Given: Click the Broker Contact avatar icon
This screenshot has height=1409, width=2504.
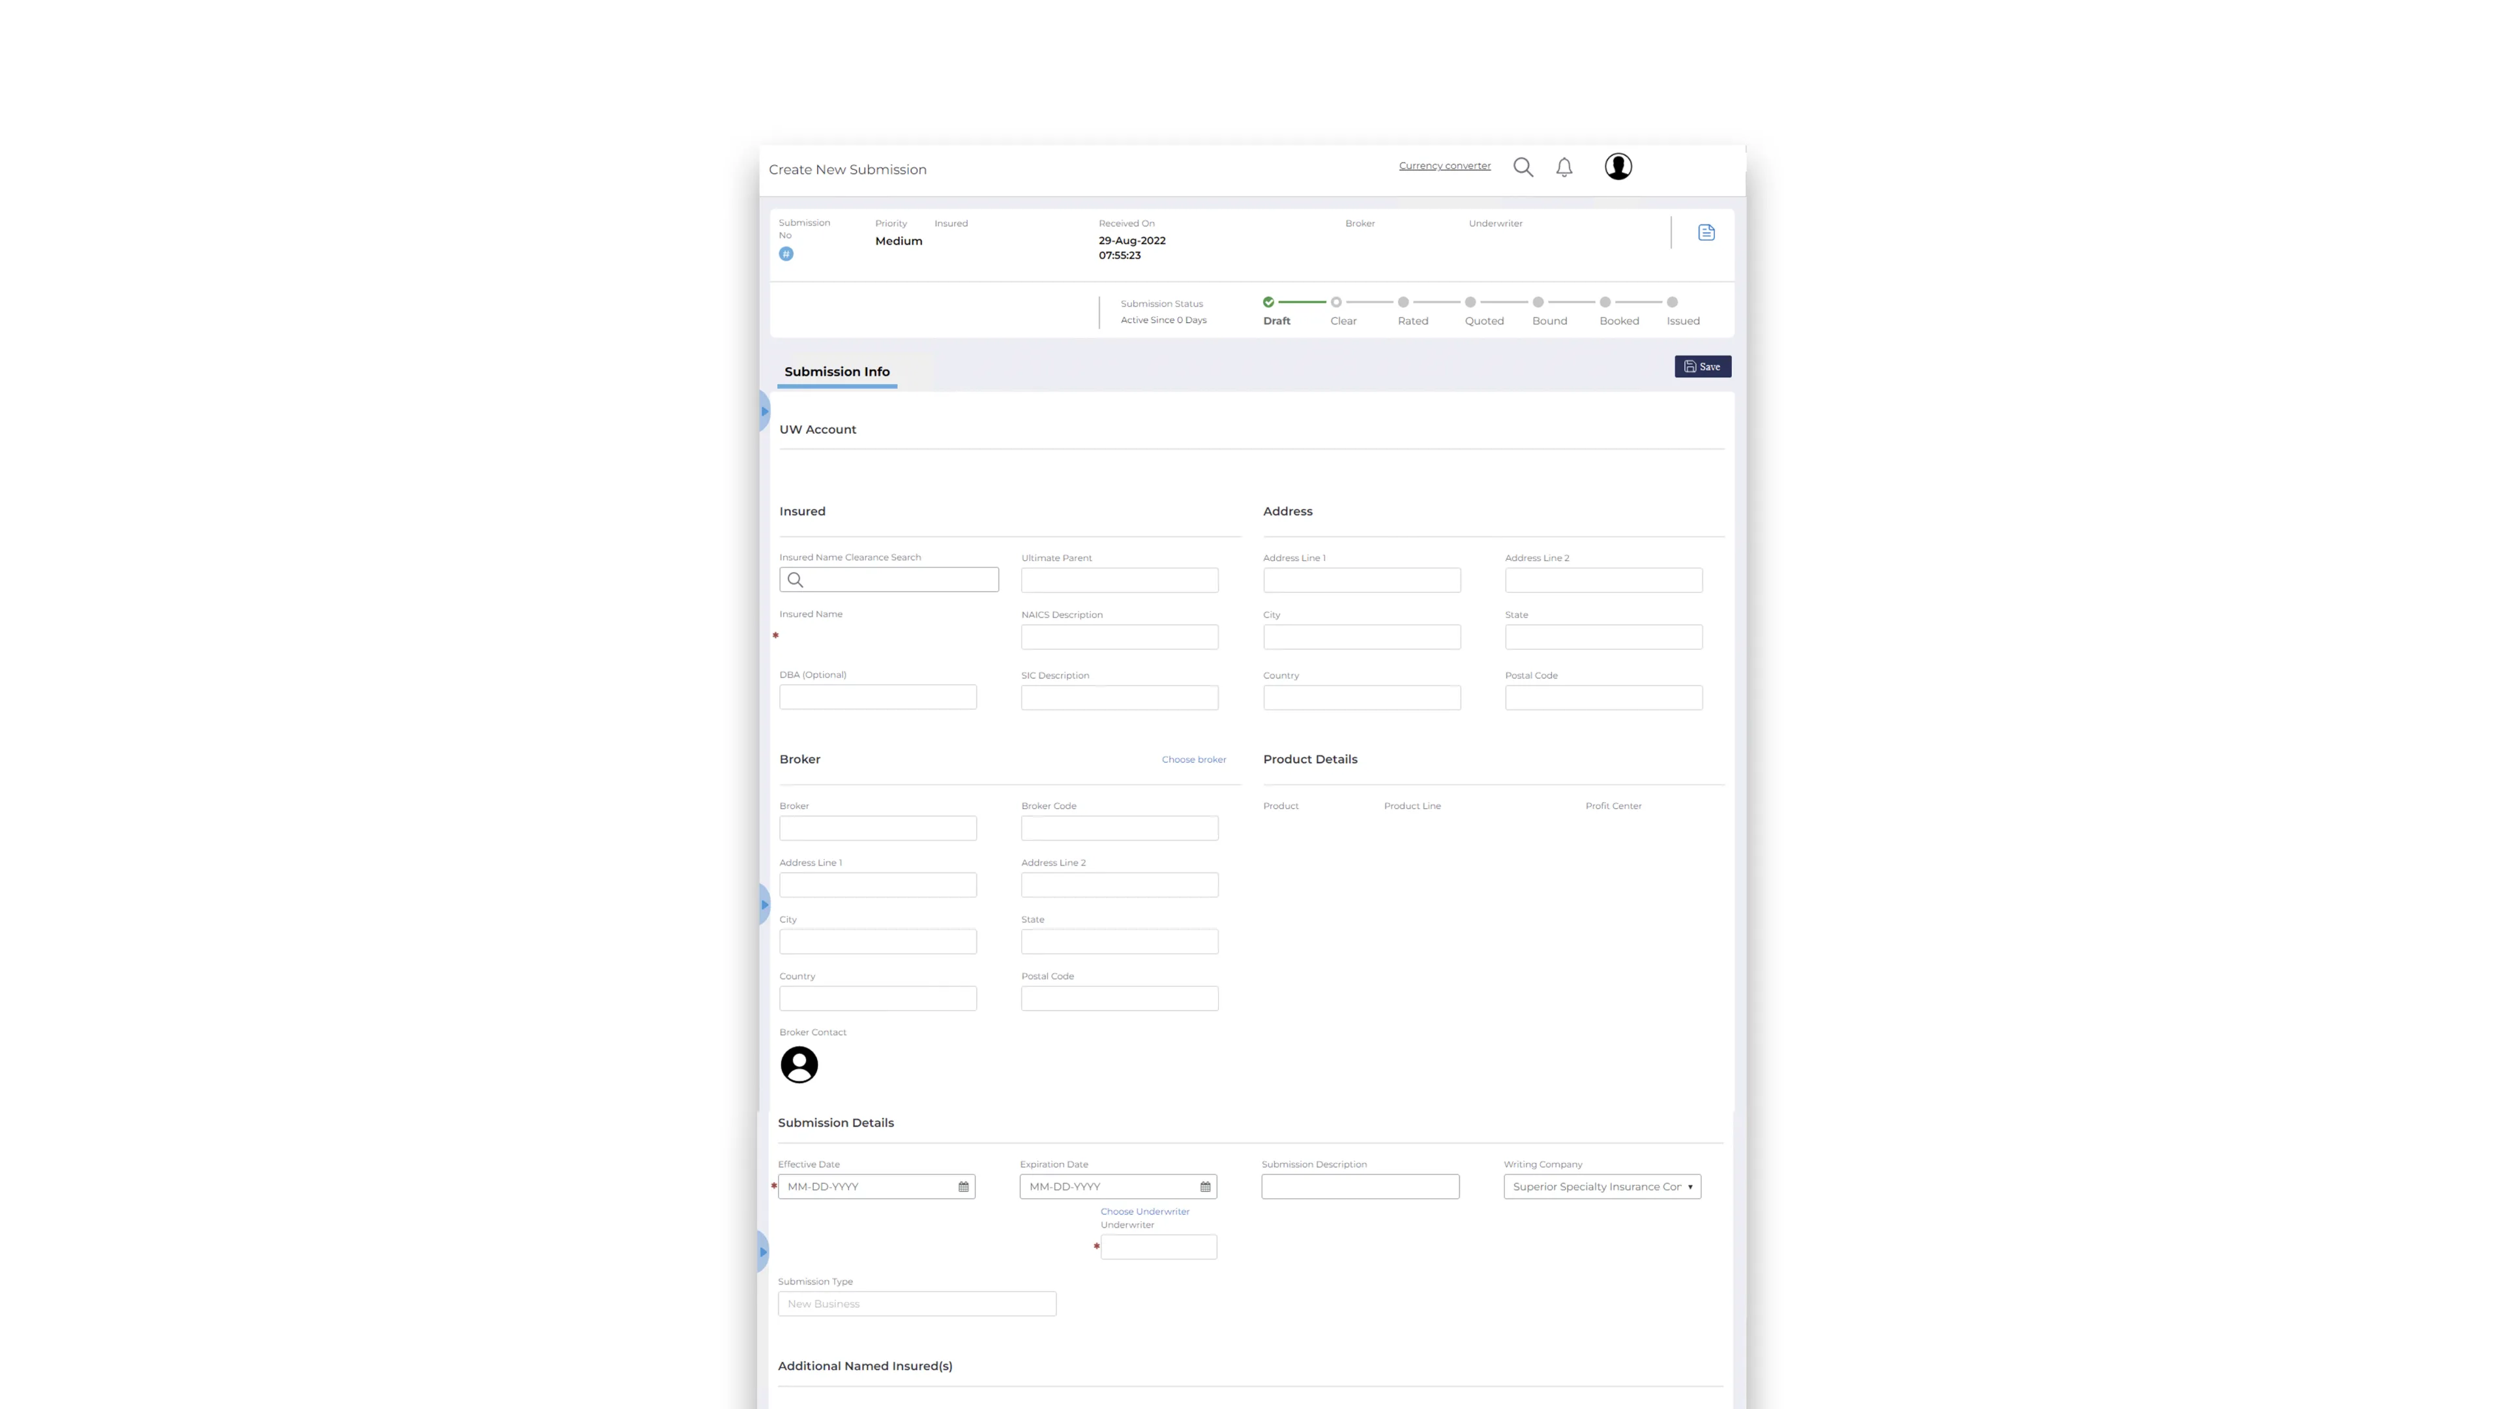Looking at the screenshot, I should coord(799,1065).
